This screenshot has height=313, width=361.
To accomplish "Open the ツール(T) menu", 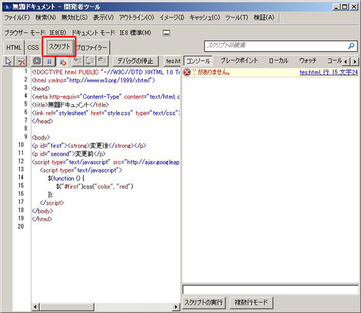I will tap(236, 17).
